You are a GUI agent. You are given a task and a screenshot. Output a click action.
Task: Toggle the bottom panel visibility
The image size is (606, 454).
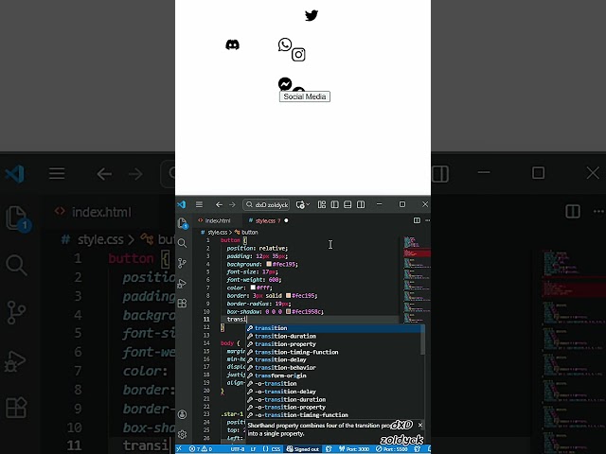coord(348,204)
